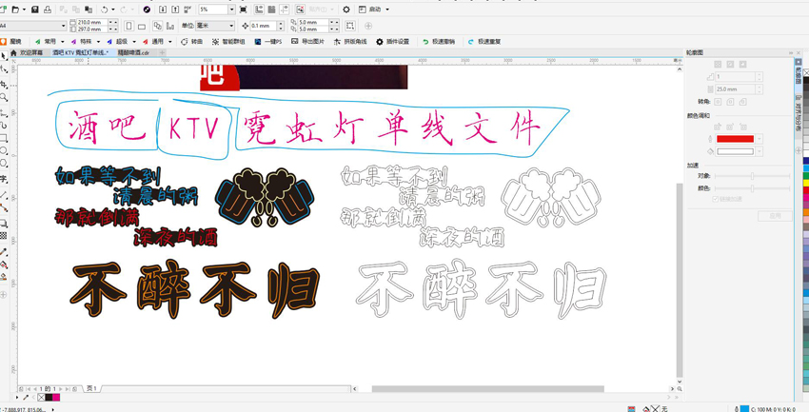The image size is (809, 412).
Task: Open the zoom level 5% dropdown
Action: pos(231,10)
